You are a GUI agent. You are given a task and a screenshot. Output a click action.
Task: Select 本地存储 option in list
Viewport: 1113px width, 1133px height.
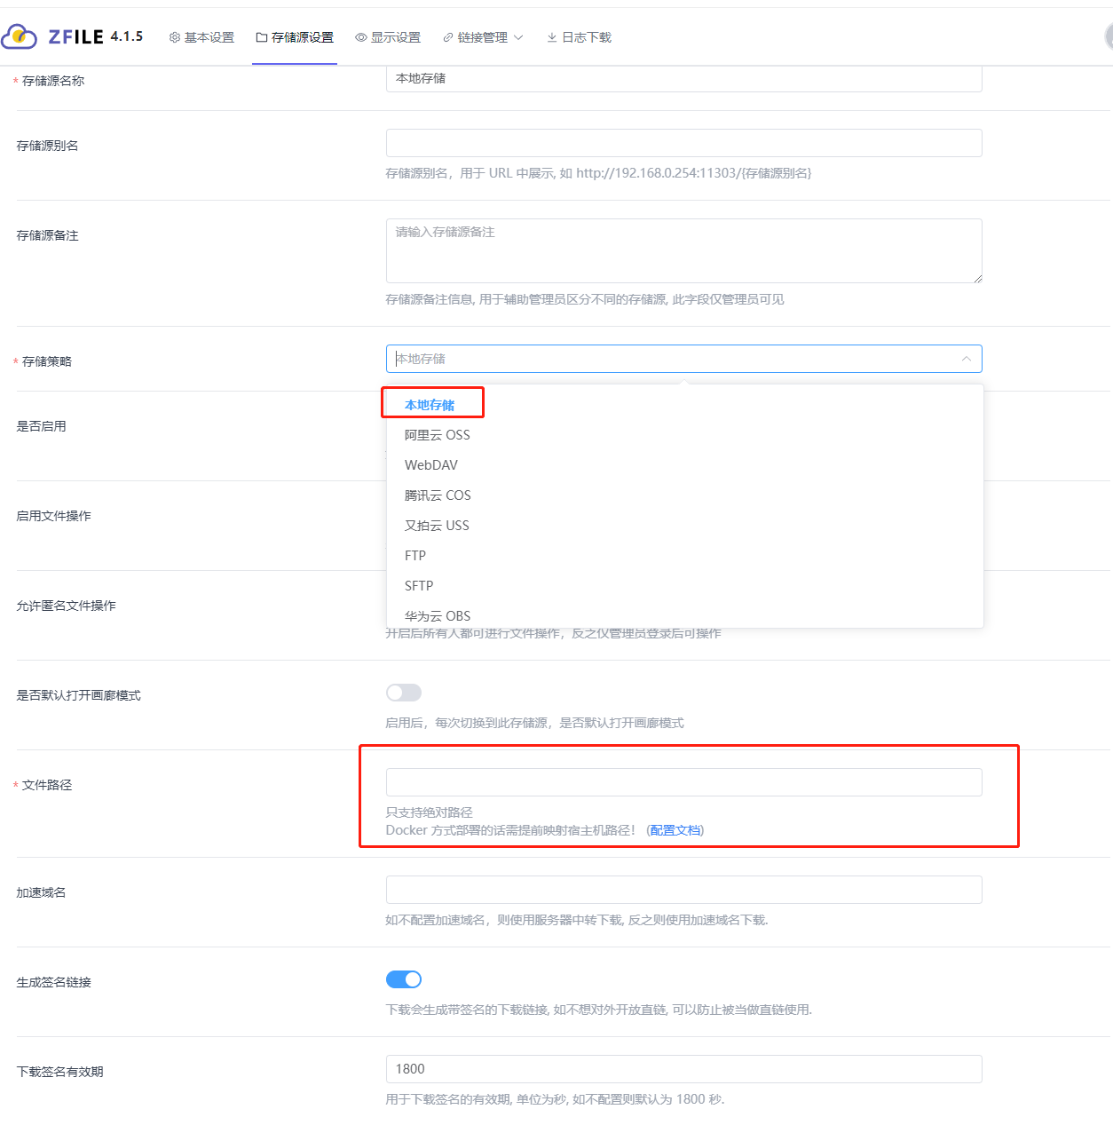point(430,405)
